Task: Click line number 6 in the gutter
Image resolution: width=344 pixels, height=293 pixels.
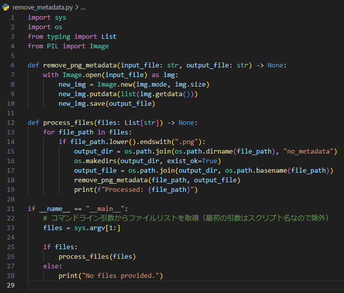Action: 13,65
